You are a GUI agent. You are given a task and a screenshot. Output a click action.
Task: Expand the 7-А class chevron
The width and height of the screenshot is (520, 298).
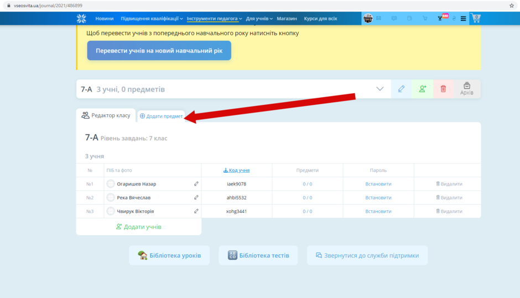pyautogui.click(x=379, y=89)
